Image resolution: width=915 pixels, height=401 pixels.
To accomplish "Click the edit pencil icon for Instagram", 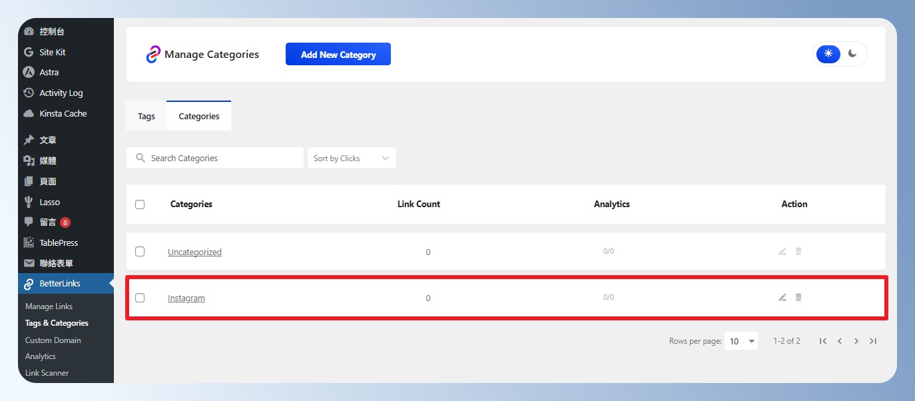I will click(782, 298).
